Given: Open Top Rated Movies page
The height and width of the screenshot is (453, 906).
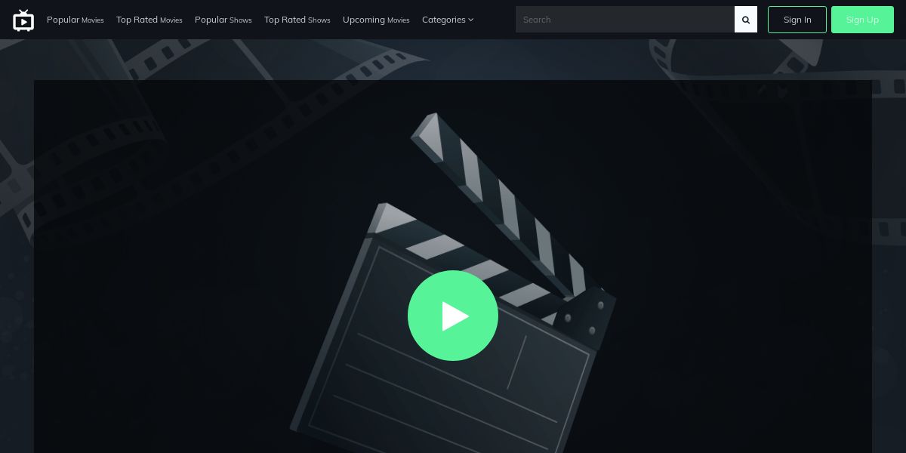Looking at the screenshot, I should [x=149, y=20].
